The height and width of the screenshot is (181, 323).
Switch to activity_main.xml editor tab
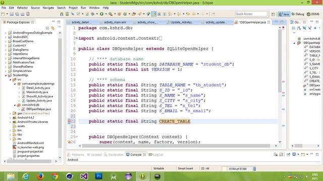coord(115,22)
